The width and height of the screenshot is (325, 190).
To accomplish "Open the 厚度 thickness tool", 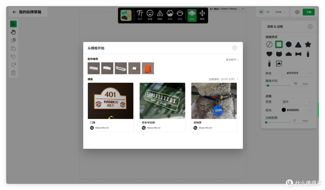I will [202, 15].
